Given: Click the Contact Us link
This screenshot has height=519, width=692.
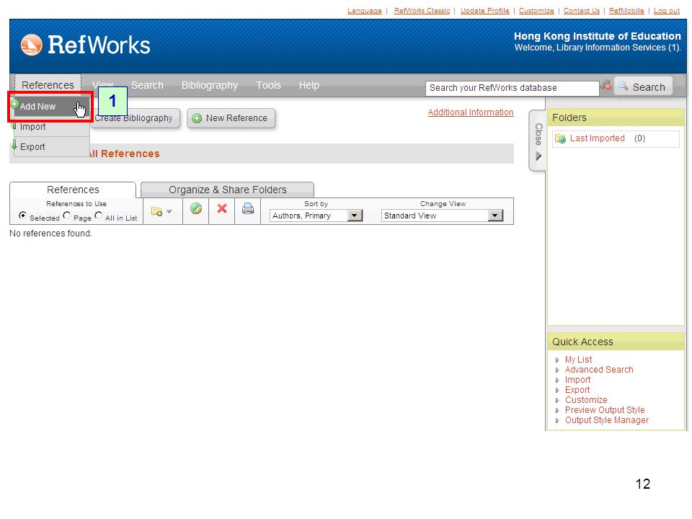Looking at the screenshot, I should [x=582, y=11].
